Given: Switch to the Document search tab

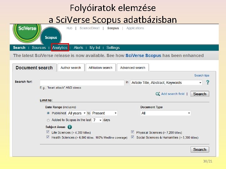Looking at the screenshot, I should click(34, 68).
